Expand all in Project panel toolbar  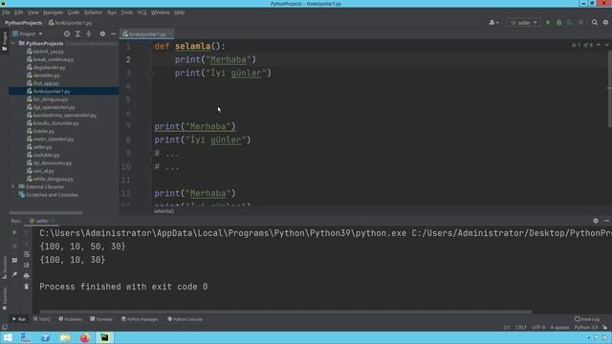point(77,34)
